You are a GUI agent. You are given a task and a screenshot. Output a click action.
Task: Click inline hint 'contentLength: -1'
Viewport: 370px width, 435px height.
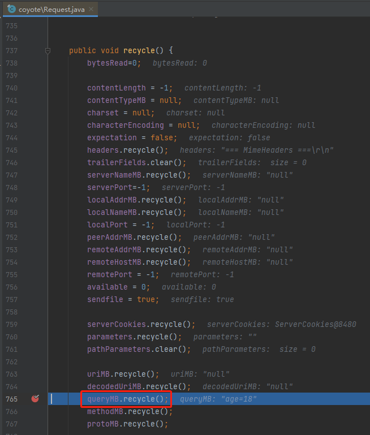coord(223,88)
